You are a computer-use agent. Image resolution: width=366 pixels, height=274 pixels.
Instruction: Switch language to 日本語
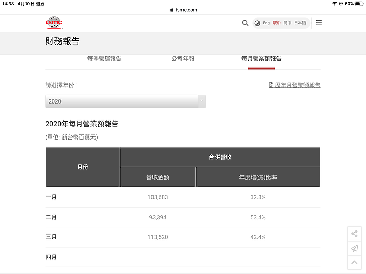(300, 23)
